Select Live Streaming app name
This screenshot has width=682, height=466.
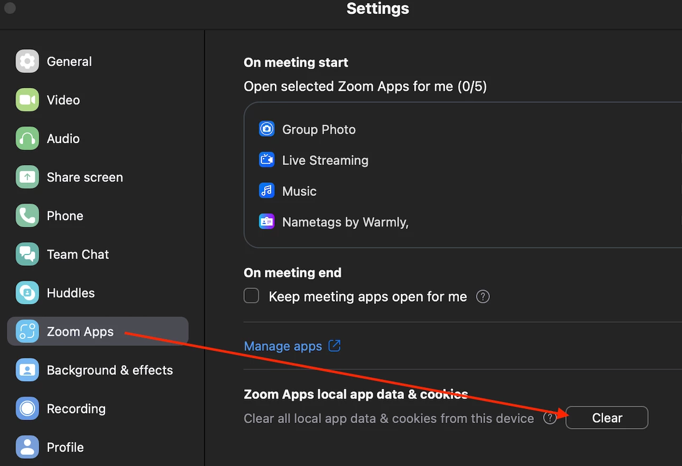click(x=325, y=160)
